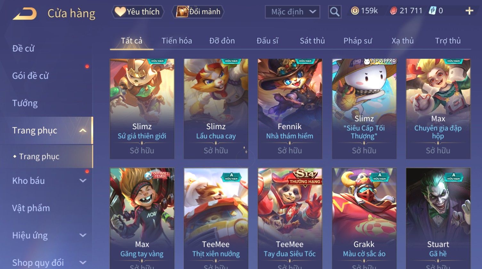Select the Tiến hóa tab

click(176, 41)
